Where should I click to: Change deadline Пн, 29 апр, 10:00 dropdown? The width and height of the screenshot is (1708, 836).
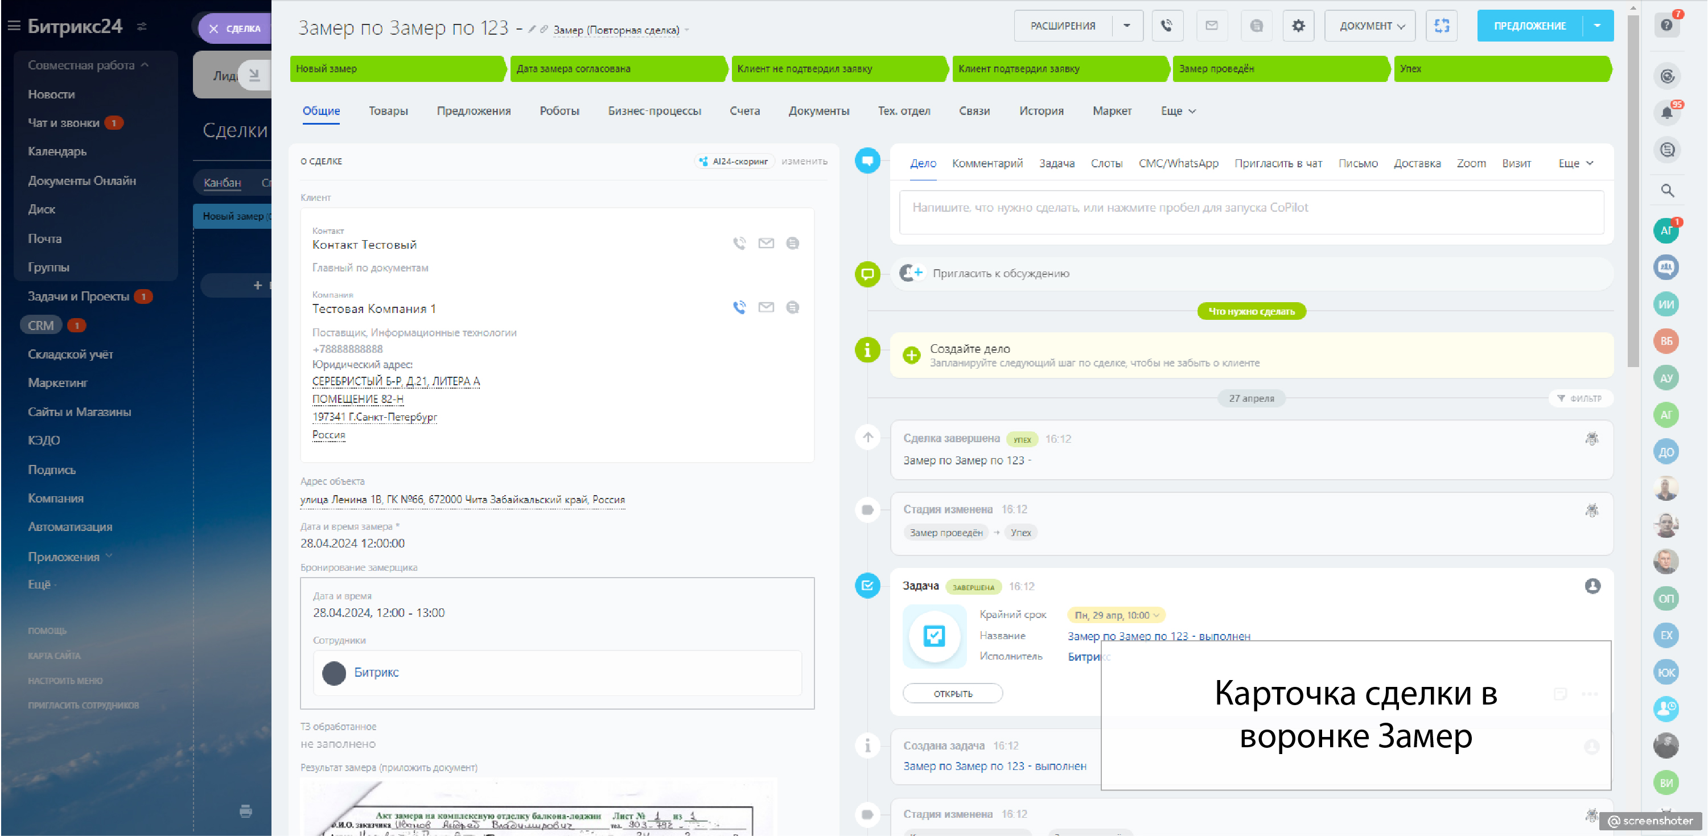coord(1116,615)
